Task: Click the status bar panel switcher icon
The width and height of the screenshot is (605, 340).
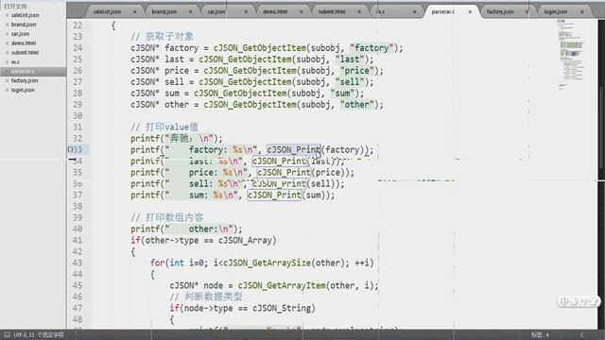Action: point(7,335)
